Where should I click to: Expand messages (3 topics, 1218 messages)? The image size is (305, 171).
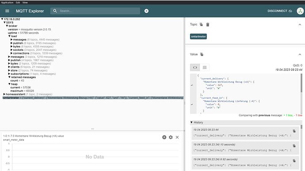point(9,57)
